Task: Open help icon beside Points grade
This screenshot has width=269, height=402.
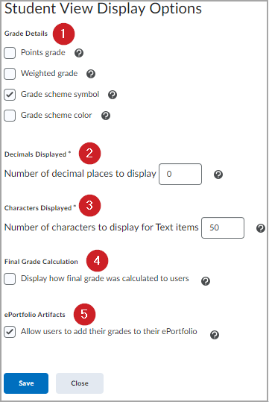Action: pos(79,53)
